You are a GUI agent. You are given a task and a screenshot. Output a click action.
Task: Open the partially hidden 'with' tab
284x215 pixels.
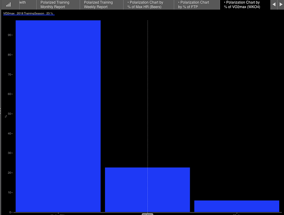28,5
